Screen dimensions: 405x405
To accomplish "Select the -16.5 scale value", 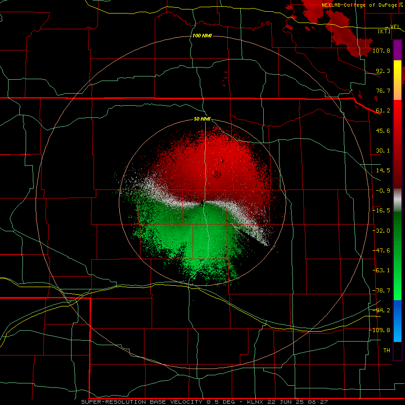I will click(381, 211).
